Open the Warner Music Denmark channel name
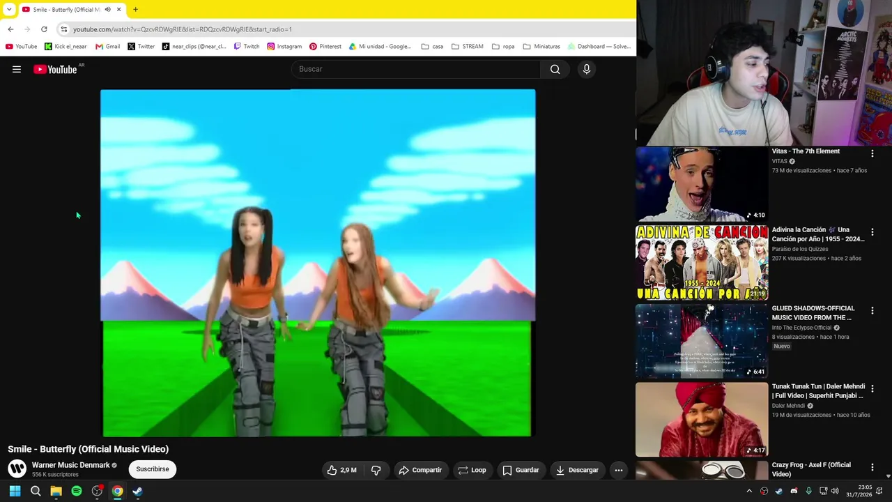 (x=70, y=465)
